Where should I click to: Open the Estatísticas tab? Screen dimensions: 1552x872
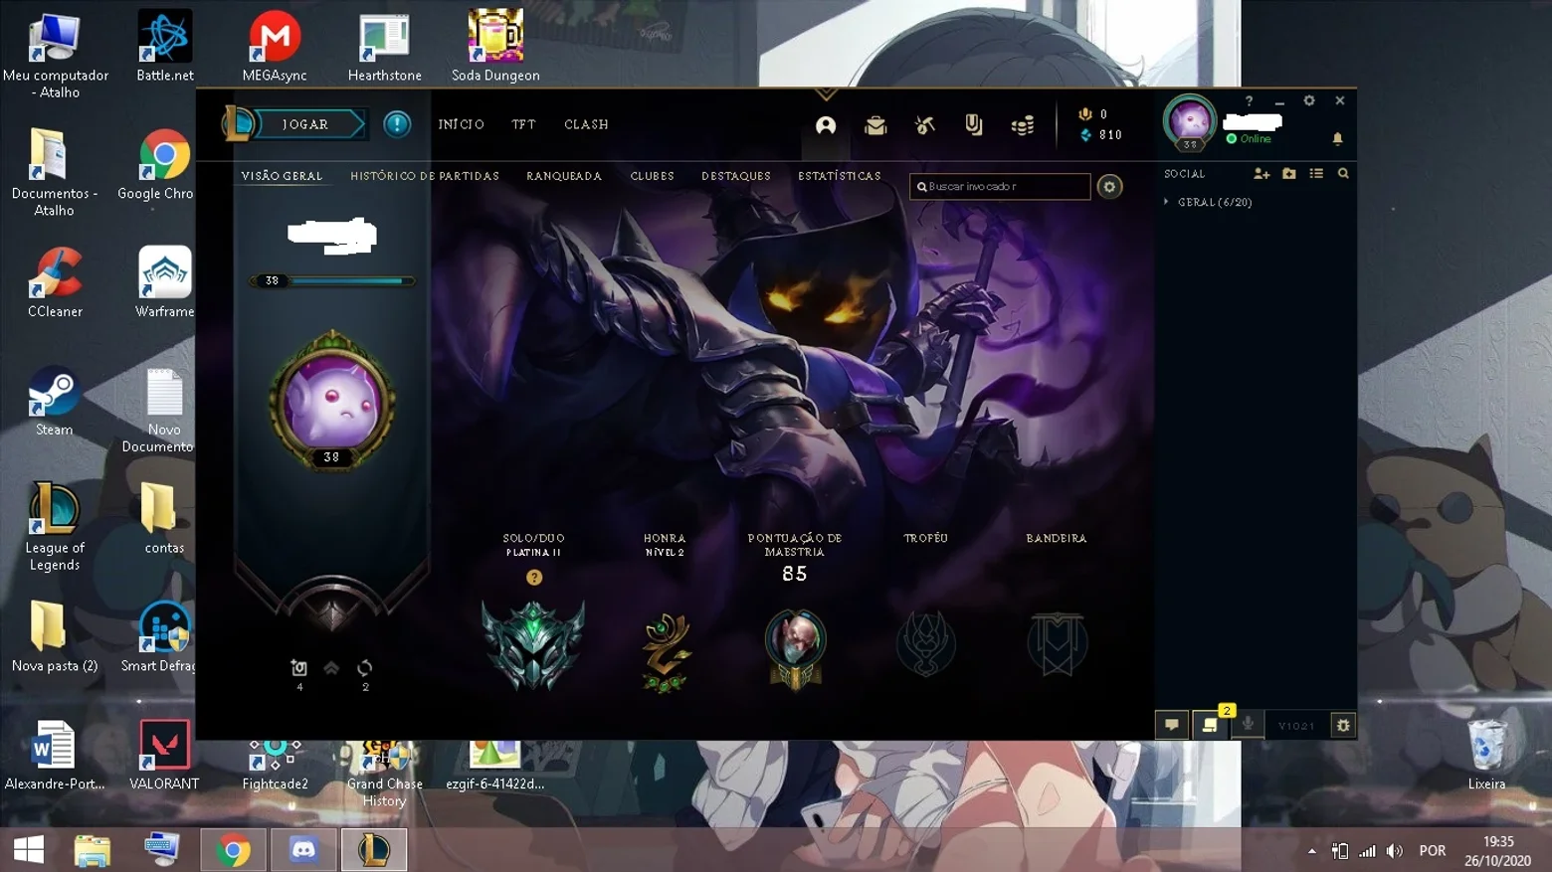coord(840,176)
